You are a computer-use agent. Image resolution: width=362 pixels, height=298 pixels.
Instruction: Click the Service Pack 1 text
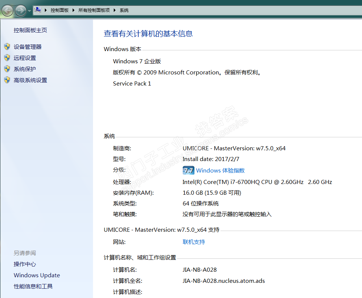pyautogui.click(x=132, y=84)
